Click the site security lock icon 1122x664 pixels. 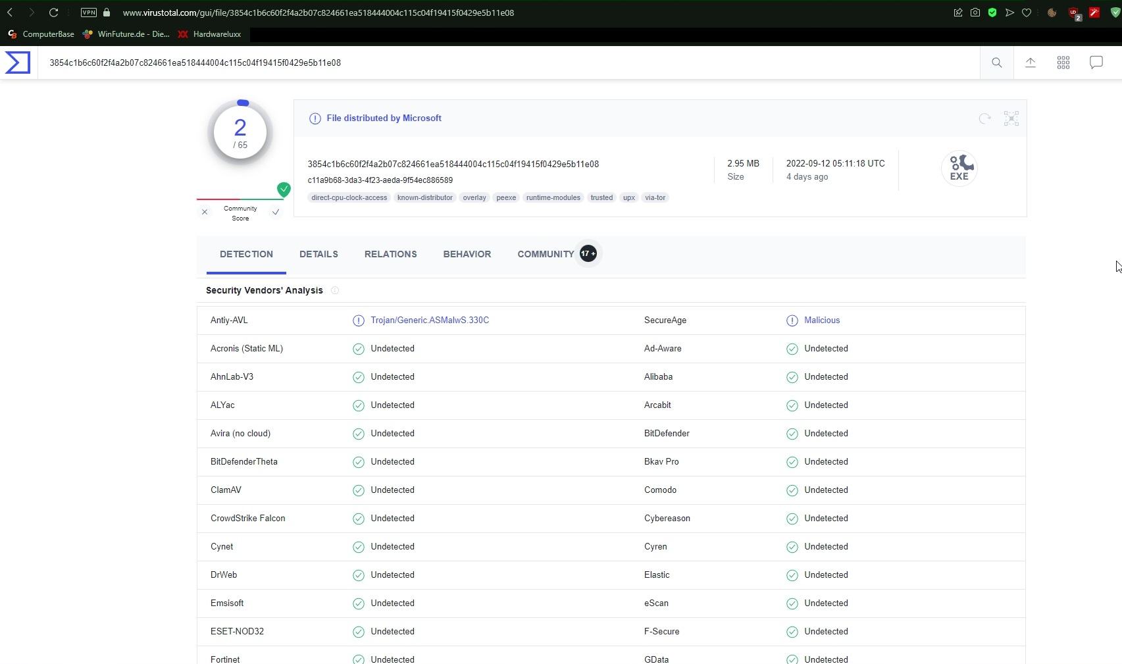pyautogui.click(x=107, y=13)
